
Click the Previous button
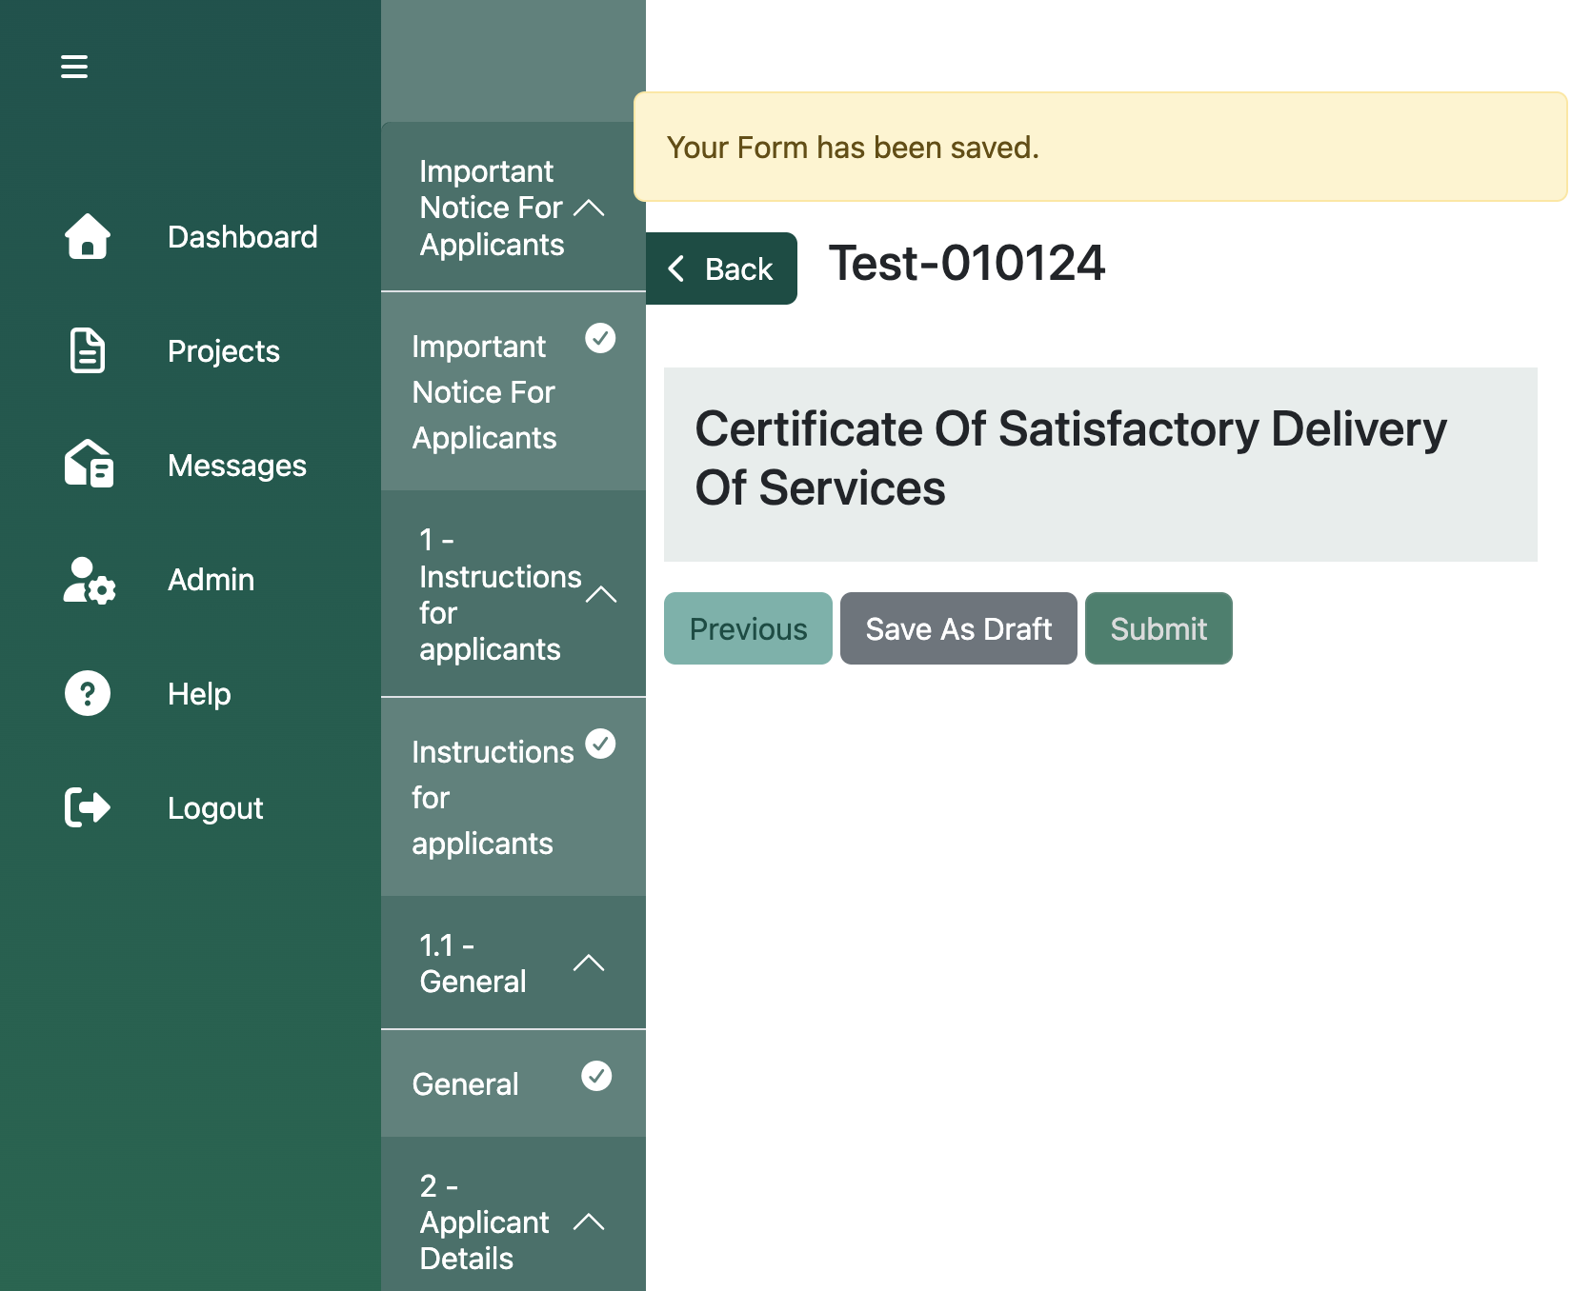click(x=748, y=628)
